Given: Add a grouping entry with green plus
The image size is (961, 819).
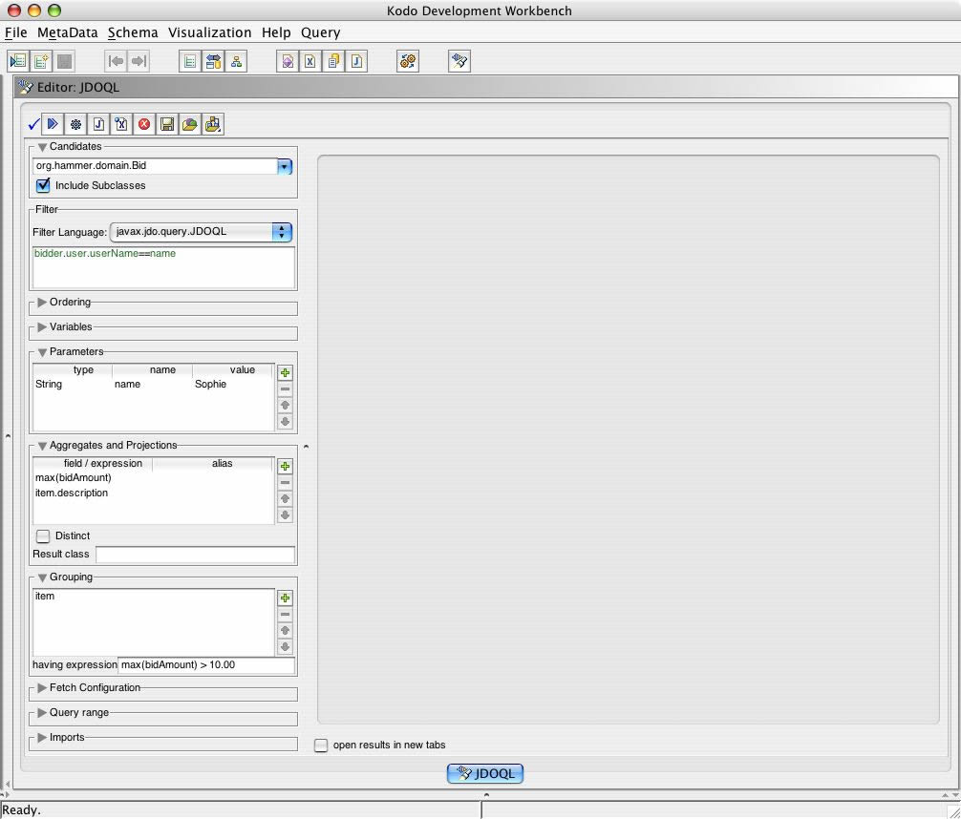Looking at the screenshot, I should 285,598.
